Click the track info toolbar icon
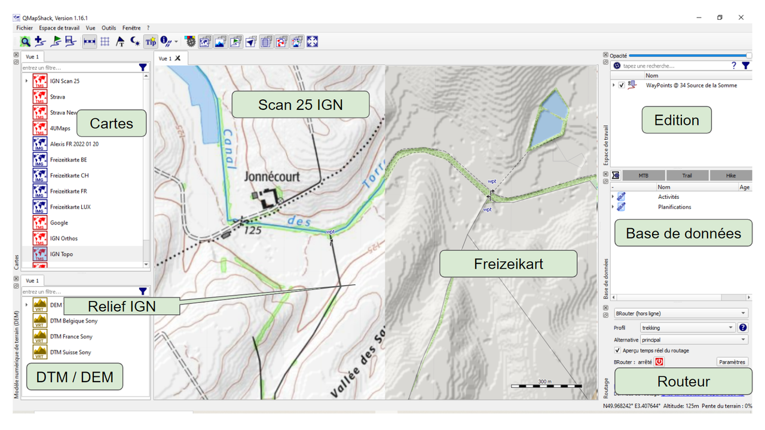765x430 pixels. [166, 42]
